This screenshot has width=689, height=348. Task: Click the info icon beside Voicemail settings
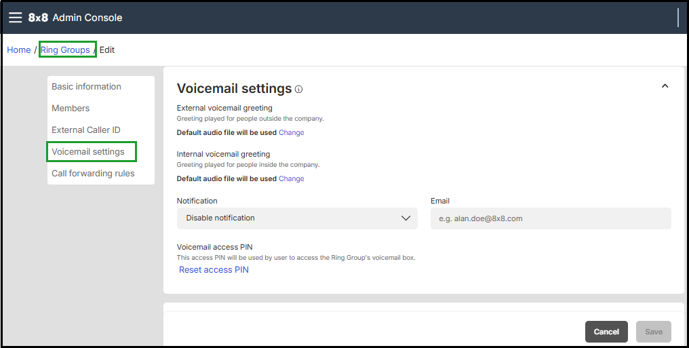coord(299,89)
